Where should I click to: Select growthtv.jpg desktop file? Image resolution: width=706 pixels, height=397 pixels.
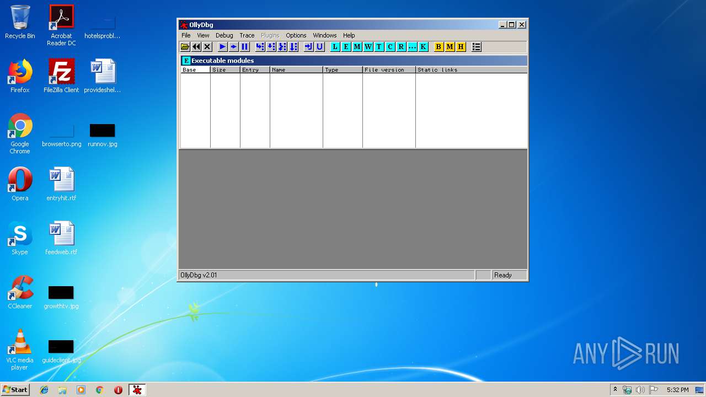click(x=61, y=298)
